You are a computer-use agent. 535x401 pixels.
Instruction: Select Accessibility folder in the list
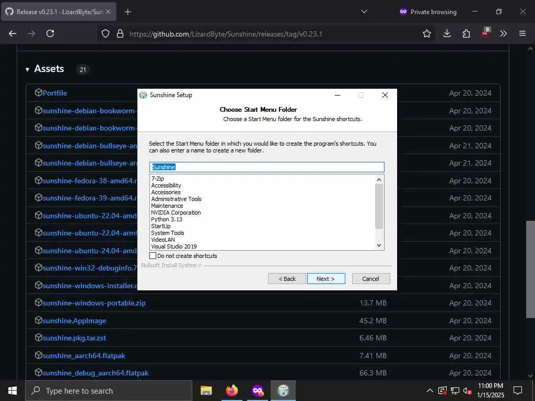tap(166, 185)
